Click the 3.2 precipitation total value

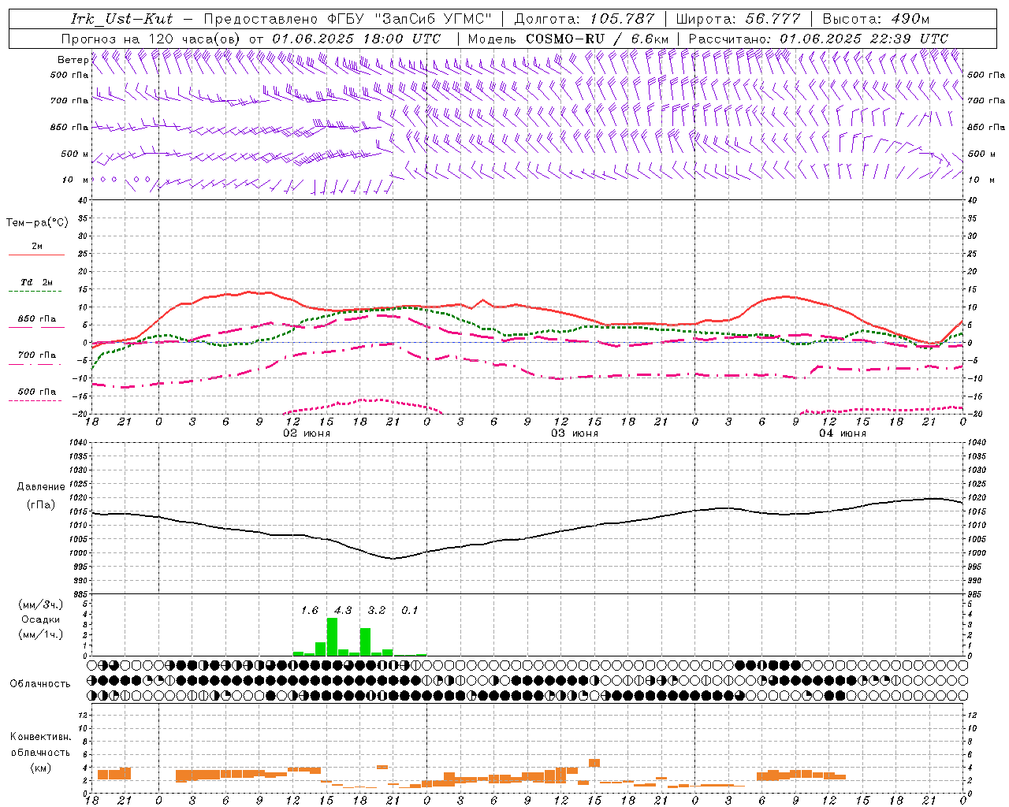377,610
